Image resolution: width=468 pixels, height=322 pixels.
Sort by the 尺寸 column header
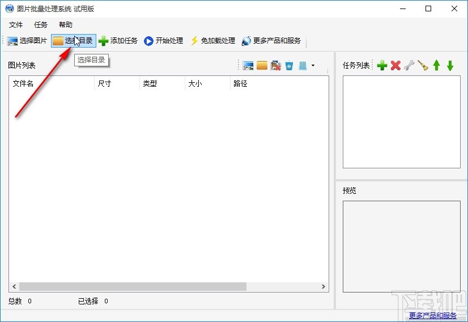(117, 84)
